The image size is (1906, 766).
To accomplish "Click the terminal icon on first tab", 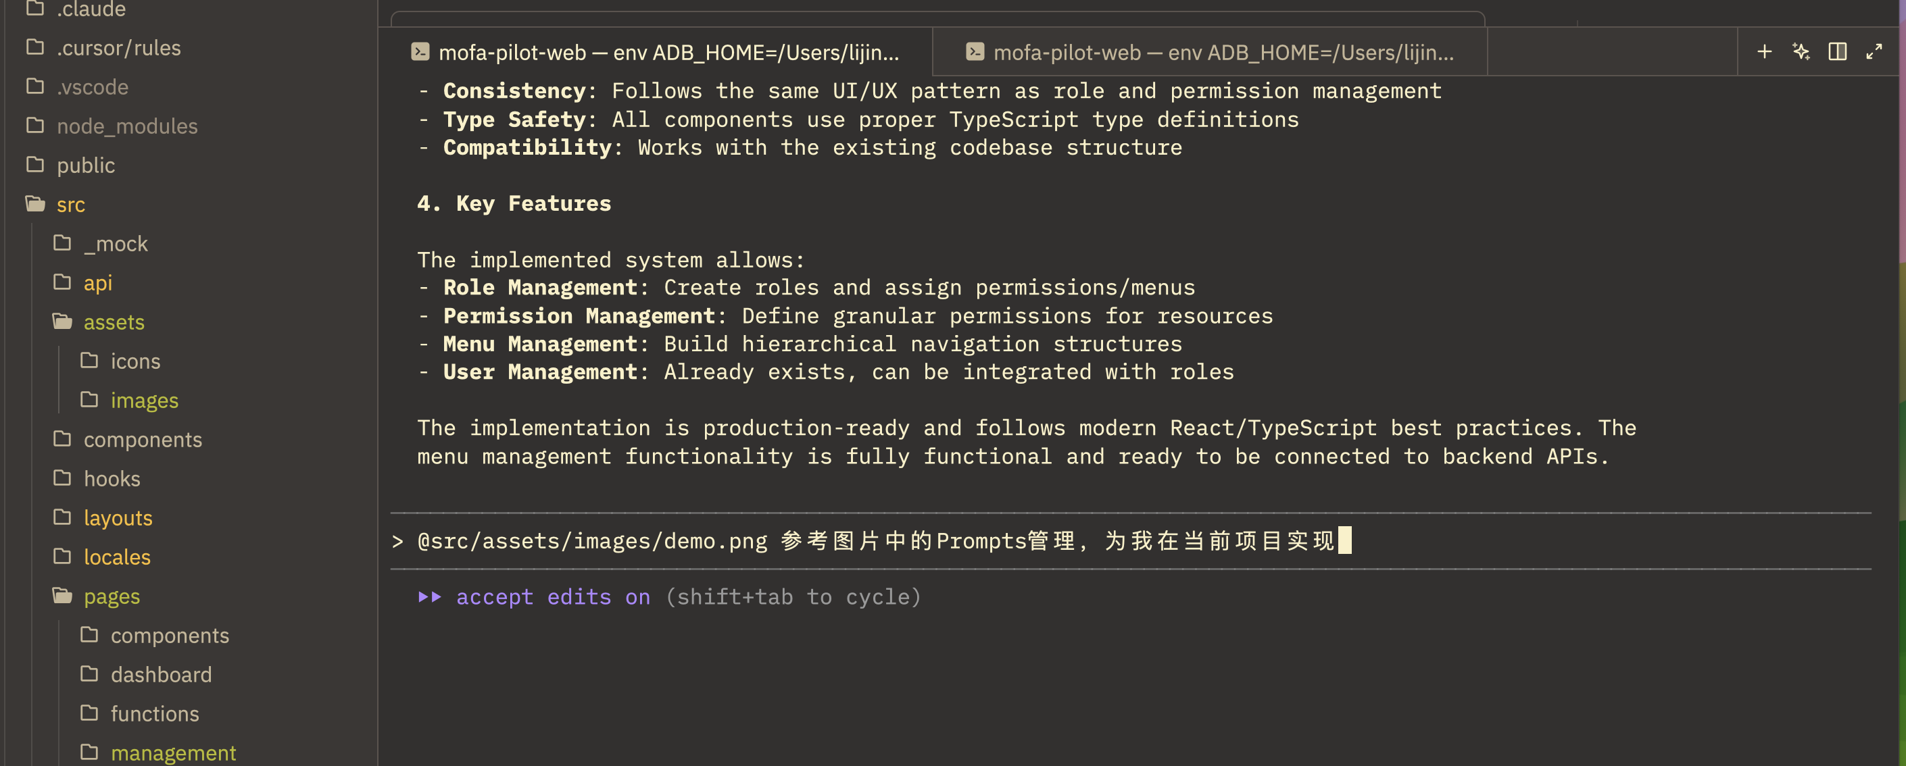I will point(420,52).
